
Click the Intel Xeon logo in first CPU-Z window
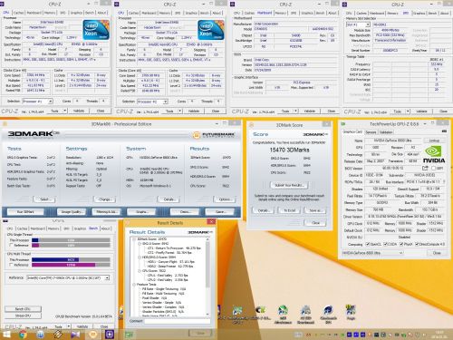pos(96,30)
